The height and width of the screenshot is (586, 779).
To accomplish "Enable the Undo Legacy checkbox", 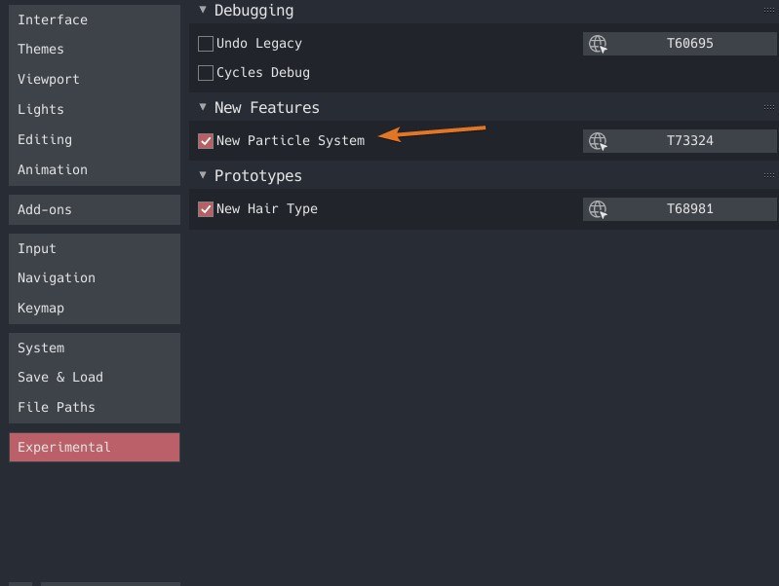I will point(206,44).
